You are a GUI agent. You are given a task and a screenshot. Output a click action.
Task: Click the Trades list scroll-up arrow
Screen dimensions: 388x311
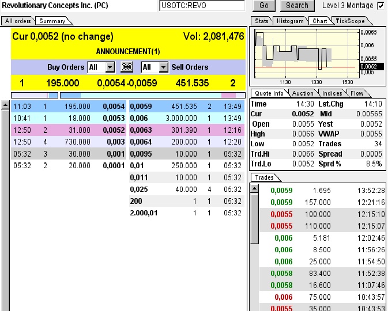tap(254, 189)
